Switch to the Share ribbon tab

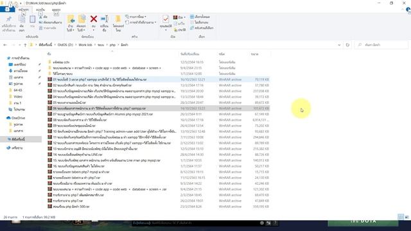[x=40, y=10]
